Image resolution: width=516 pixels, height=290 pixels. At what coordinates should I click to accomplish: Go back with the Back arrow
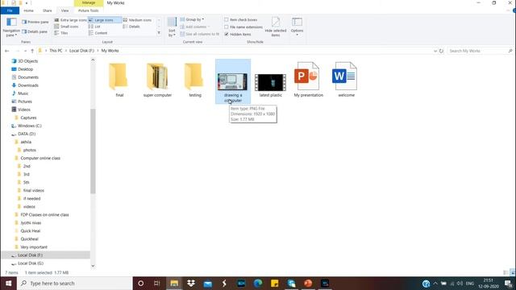(x=7, y=51)
